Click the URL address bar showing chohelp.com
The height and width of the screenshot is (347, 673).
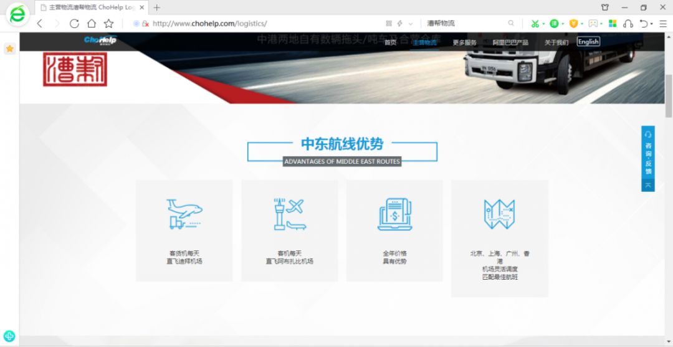249,24
